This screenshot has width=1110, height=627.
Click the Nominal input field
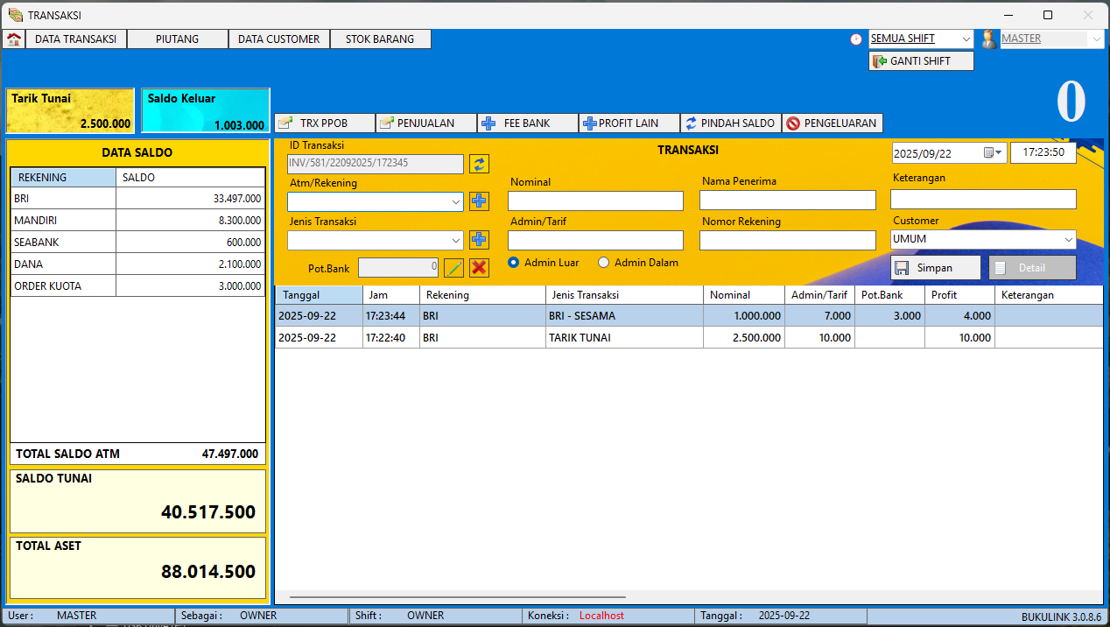595,201
